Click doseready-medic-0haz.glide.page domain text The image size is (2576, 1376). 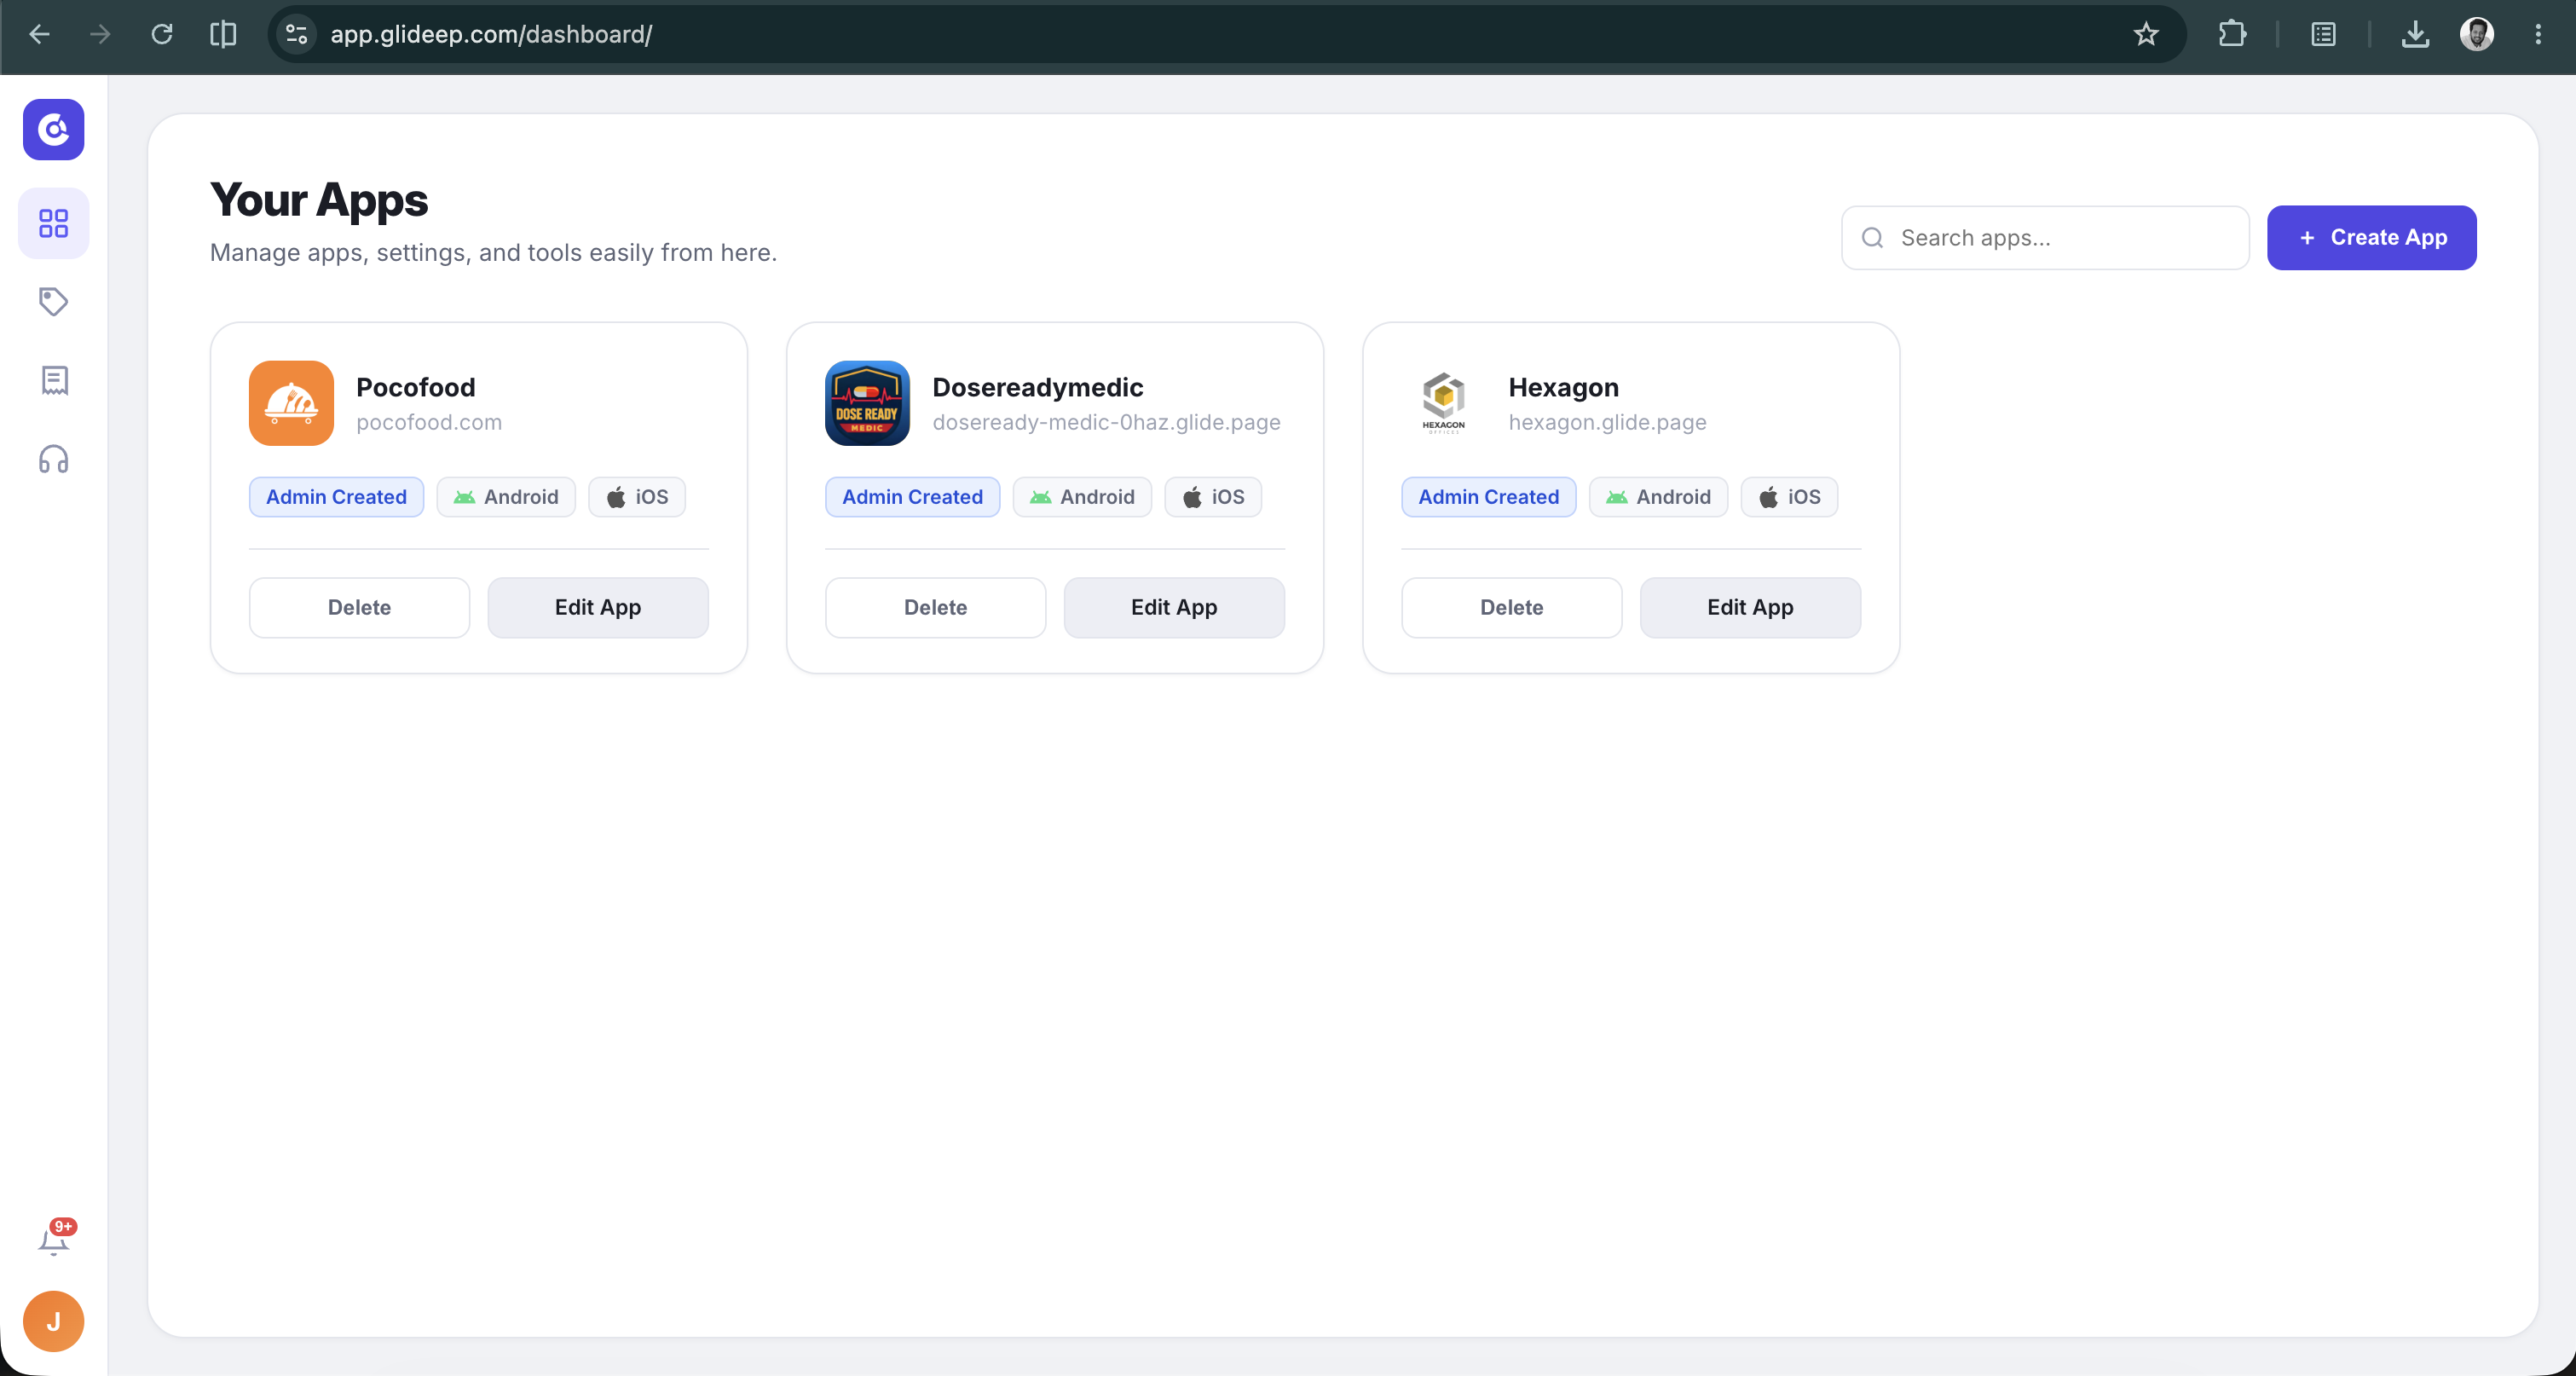[x=1106, y=422]
